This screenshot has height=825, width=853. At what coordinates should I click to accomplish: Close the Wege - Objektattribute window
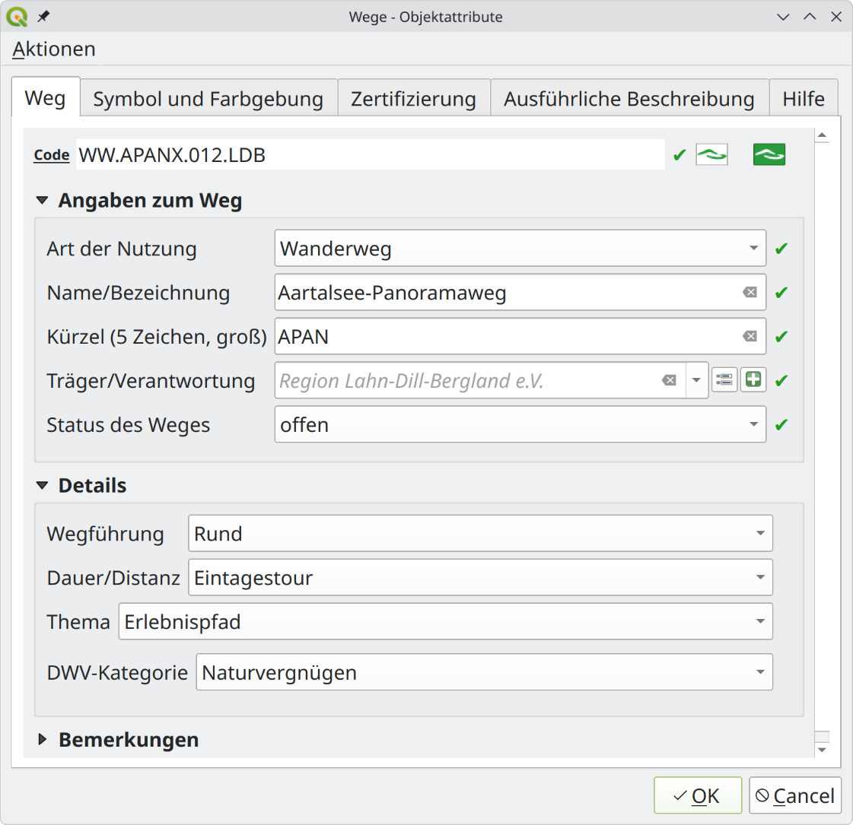836,17
